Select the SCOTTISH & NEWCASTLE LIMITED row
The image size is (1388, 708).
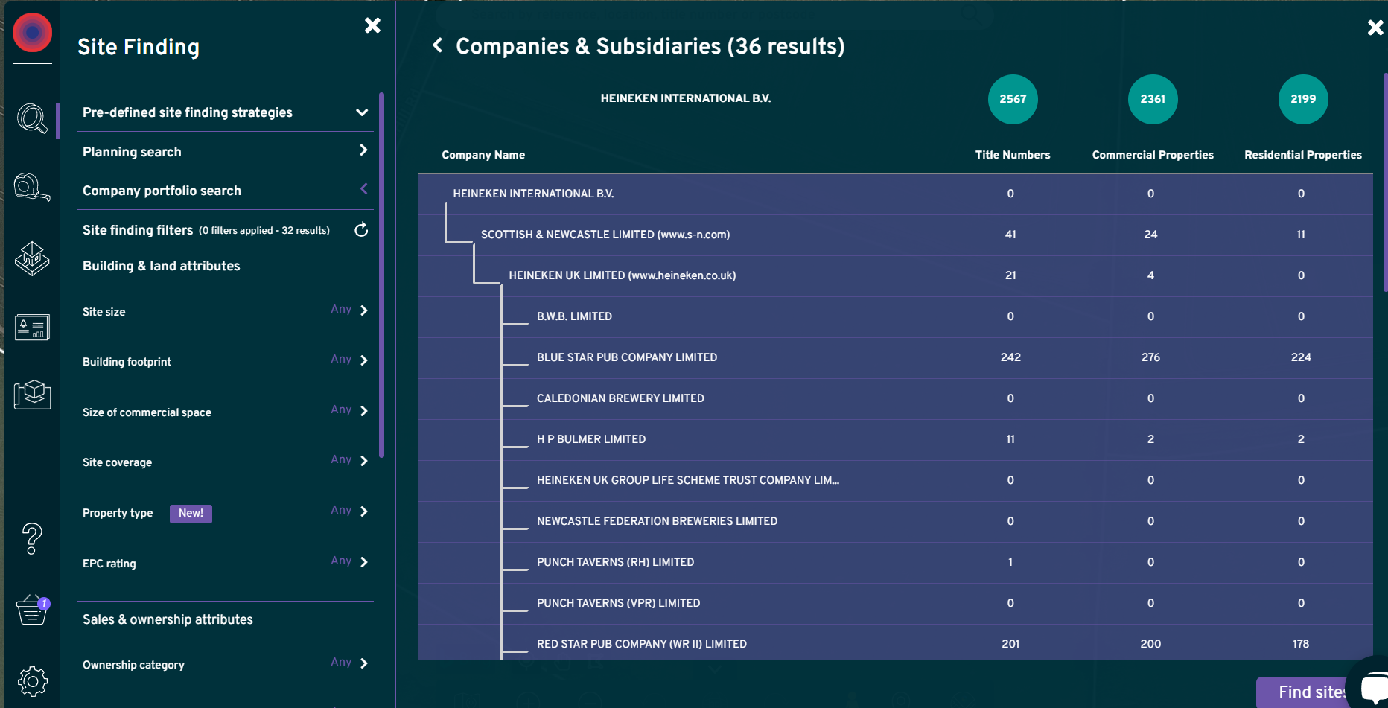895,235
